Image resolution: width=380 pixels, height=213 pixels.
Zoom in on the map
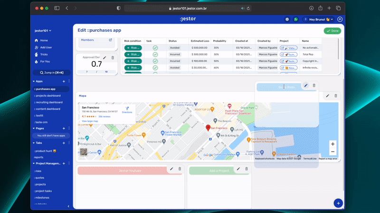(x=333, y=144)
